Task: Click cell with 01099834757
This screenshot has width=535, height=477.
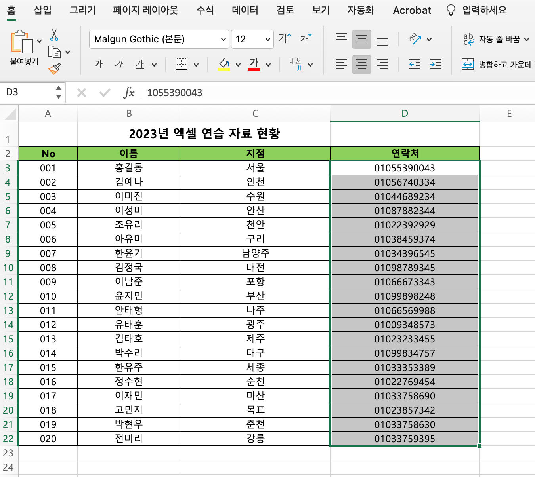Action: (405, 353)
